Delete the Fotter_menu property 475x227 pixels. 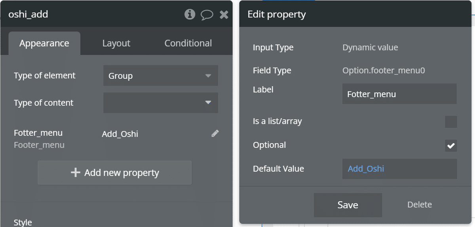(x=420, y=204)
